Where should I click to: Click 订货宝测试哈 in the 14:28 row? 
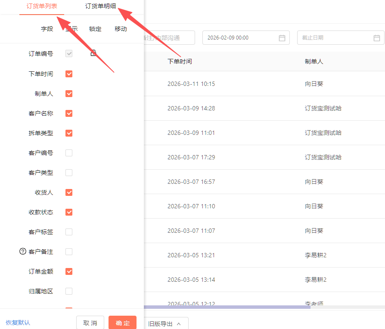pos(323,108)
